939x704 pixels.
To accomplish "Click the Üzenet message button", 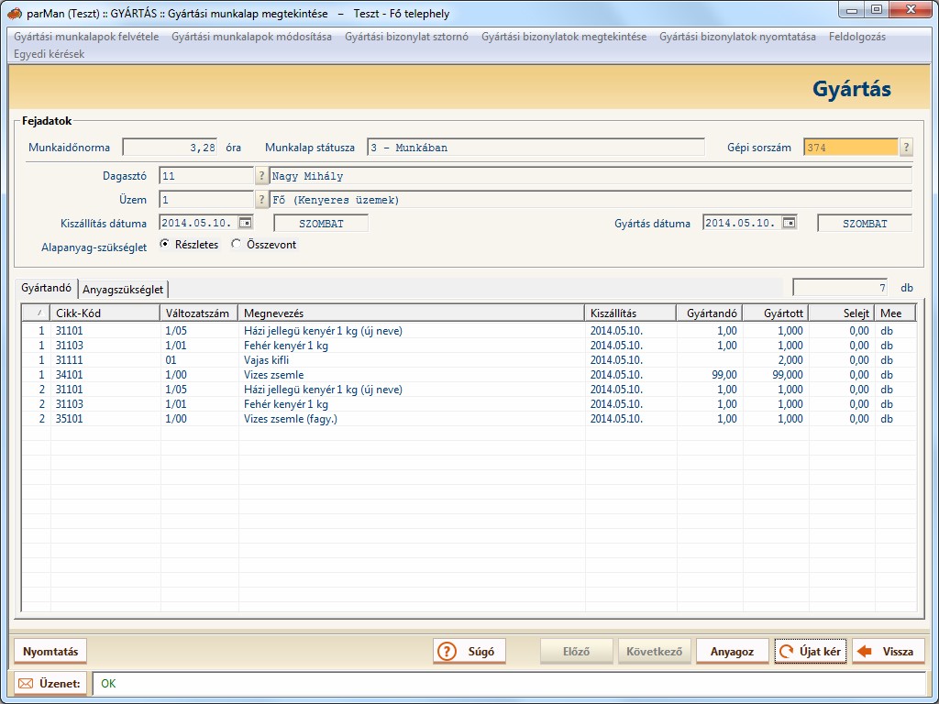I will [x=50, y=684].
